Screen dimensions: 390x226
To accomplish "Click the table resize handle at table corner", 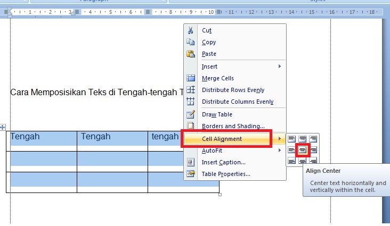I will click(220, 195).
